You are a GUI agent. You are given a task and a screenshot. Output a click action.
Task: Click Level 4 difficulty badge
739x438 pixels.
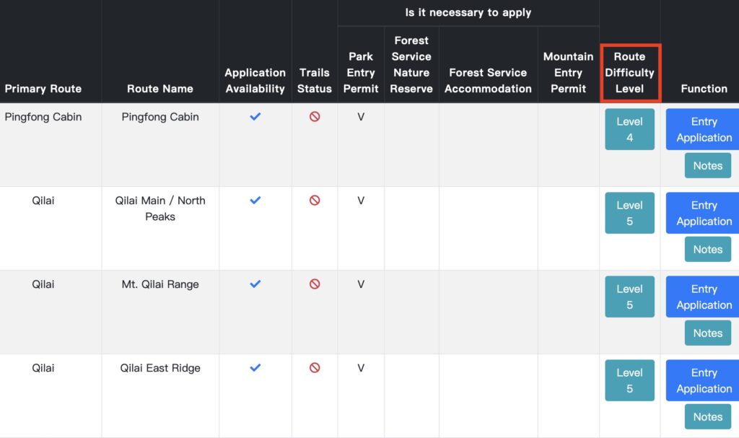(x=629, y=129)
